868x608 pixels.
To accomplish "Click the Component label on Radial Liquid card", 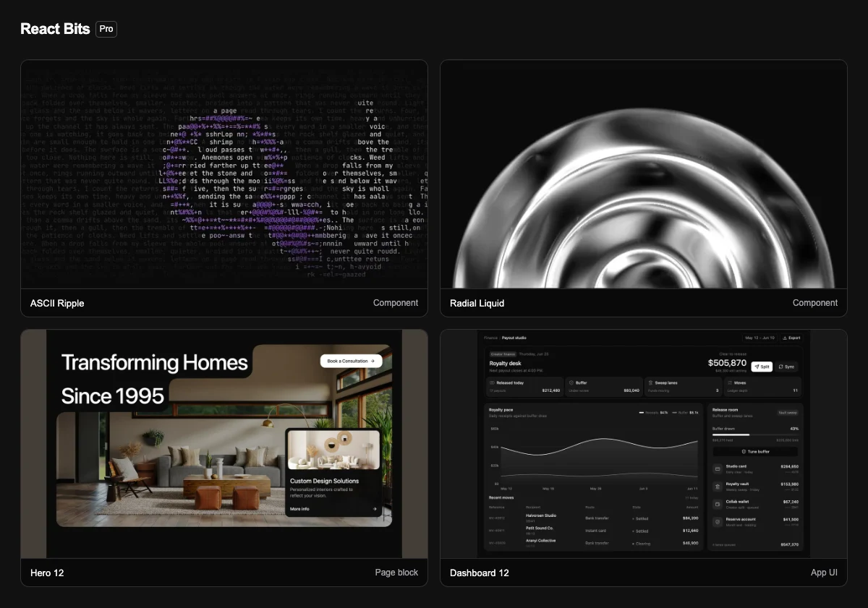I will tap(815, 303).
